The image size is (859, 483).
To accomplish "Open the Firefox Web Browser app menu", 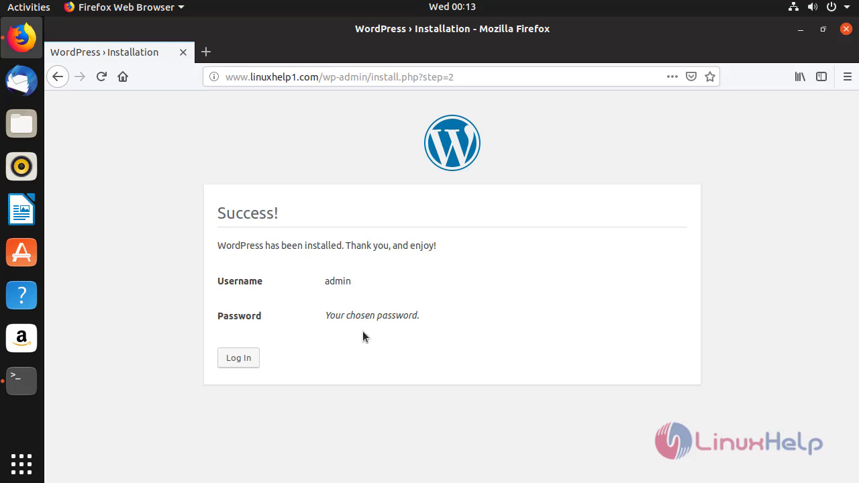I will pos(124,7).
